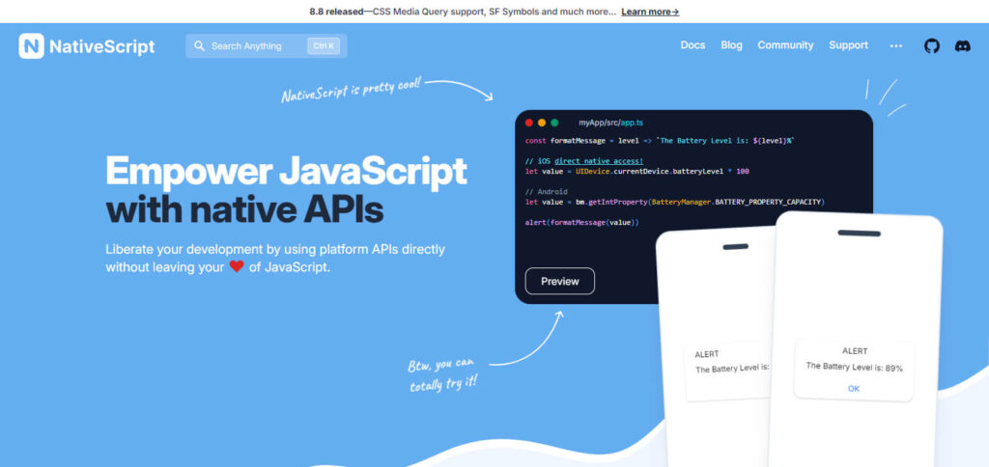Viewport: 989px width, 467px height.
Task: Click the Preview button
Action: 559,281
